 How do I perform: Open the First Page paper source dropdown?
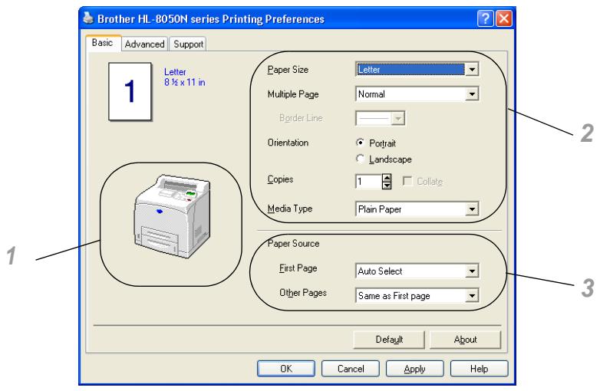472,271
